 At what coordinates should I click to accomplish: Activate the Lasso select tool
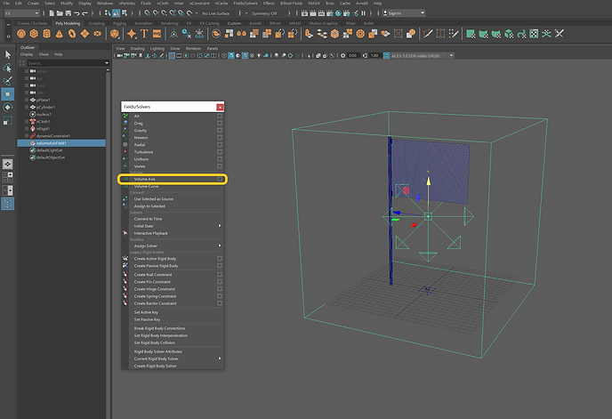(8, 68)
